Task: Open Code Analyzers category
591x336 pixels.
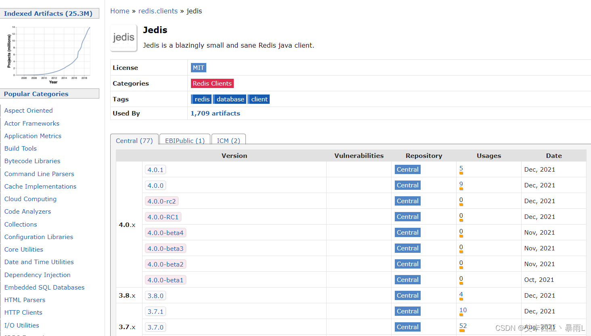Action: tap(28, 212)
